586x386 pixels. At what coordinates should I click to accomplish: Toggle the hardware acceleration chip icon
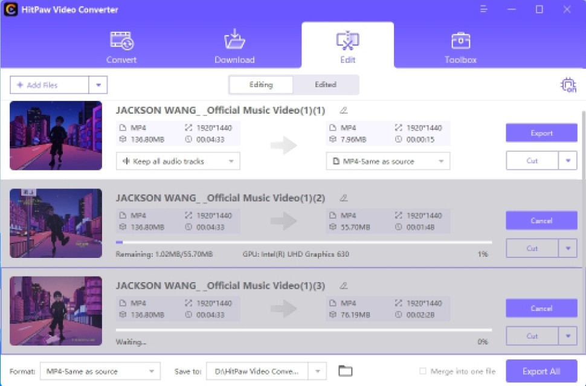pyautogui.click(x=568, y=85)
